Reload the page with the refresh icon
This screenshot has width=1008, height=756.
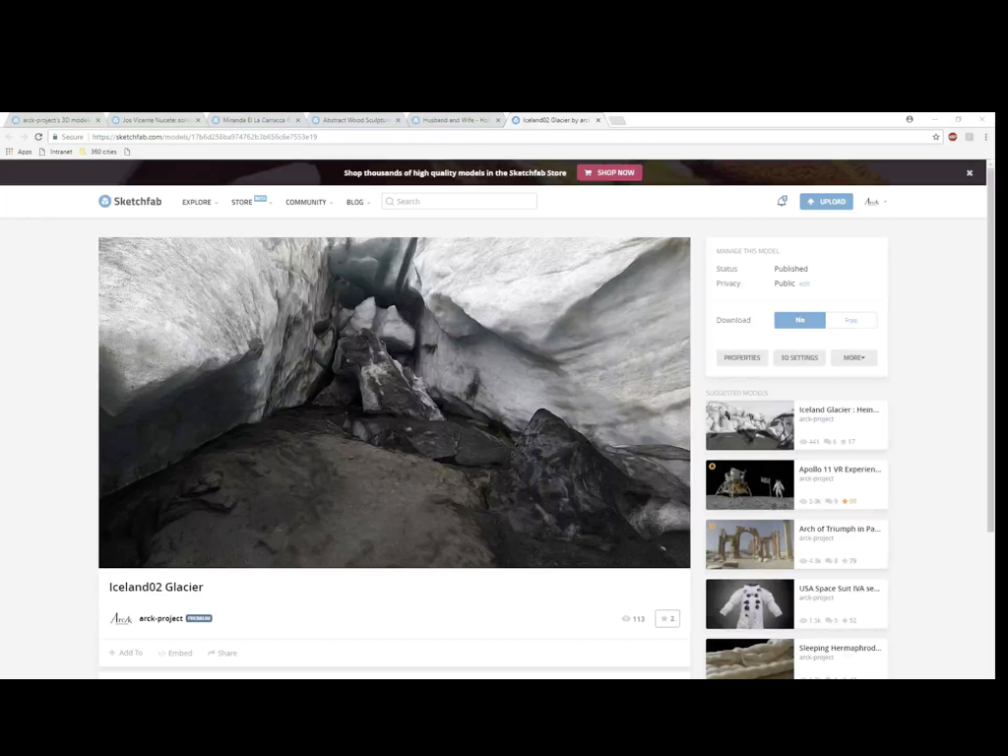coord(38,137)
